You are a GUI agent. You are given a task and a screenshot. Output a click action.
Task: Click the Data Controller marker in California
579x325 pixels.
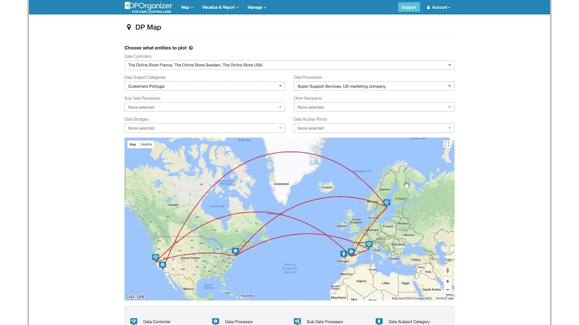(x=156, y=257)
